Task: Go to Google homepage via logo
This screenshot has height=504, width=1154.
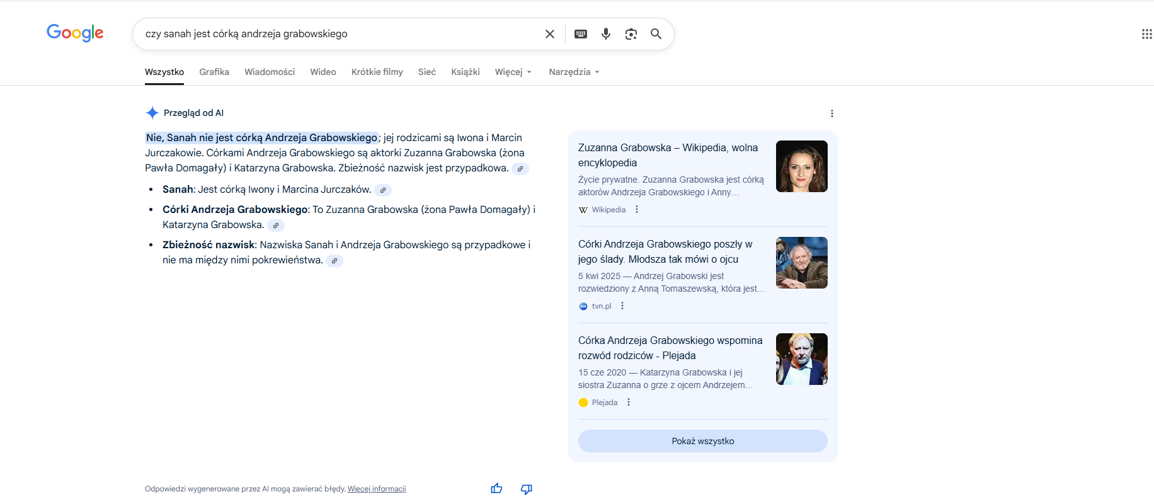Action: pyautogui.click(x=75, y=33)
